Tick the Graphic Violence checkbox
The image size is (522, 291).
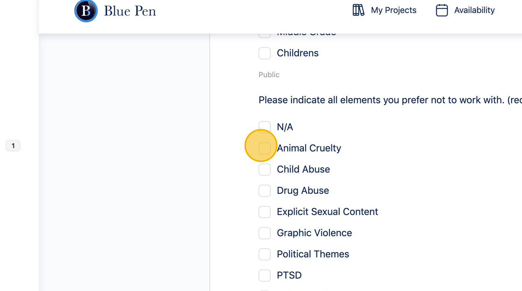265,233
